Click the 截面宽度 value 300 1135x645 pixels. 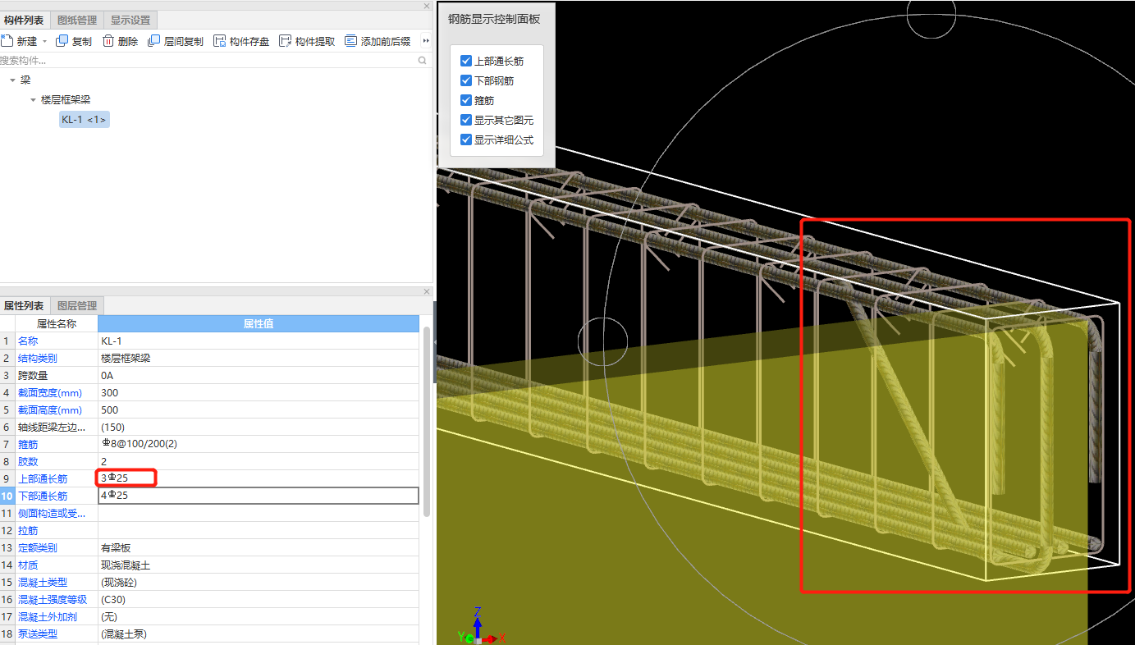coord(259,392)
